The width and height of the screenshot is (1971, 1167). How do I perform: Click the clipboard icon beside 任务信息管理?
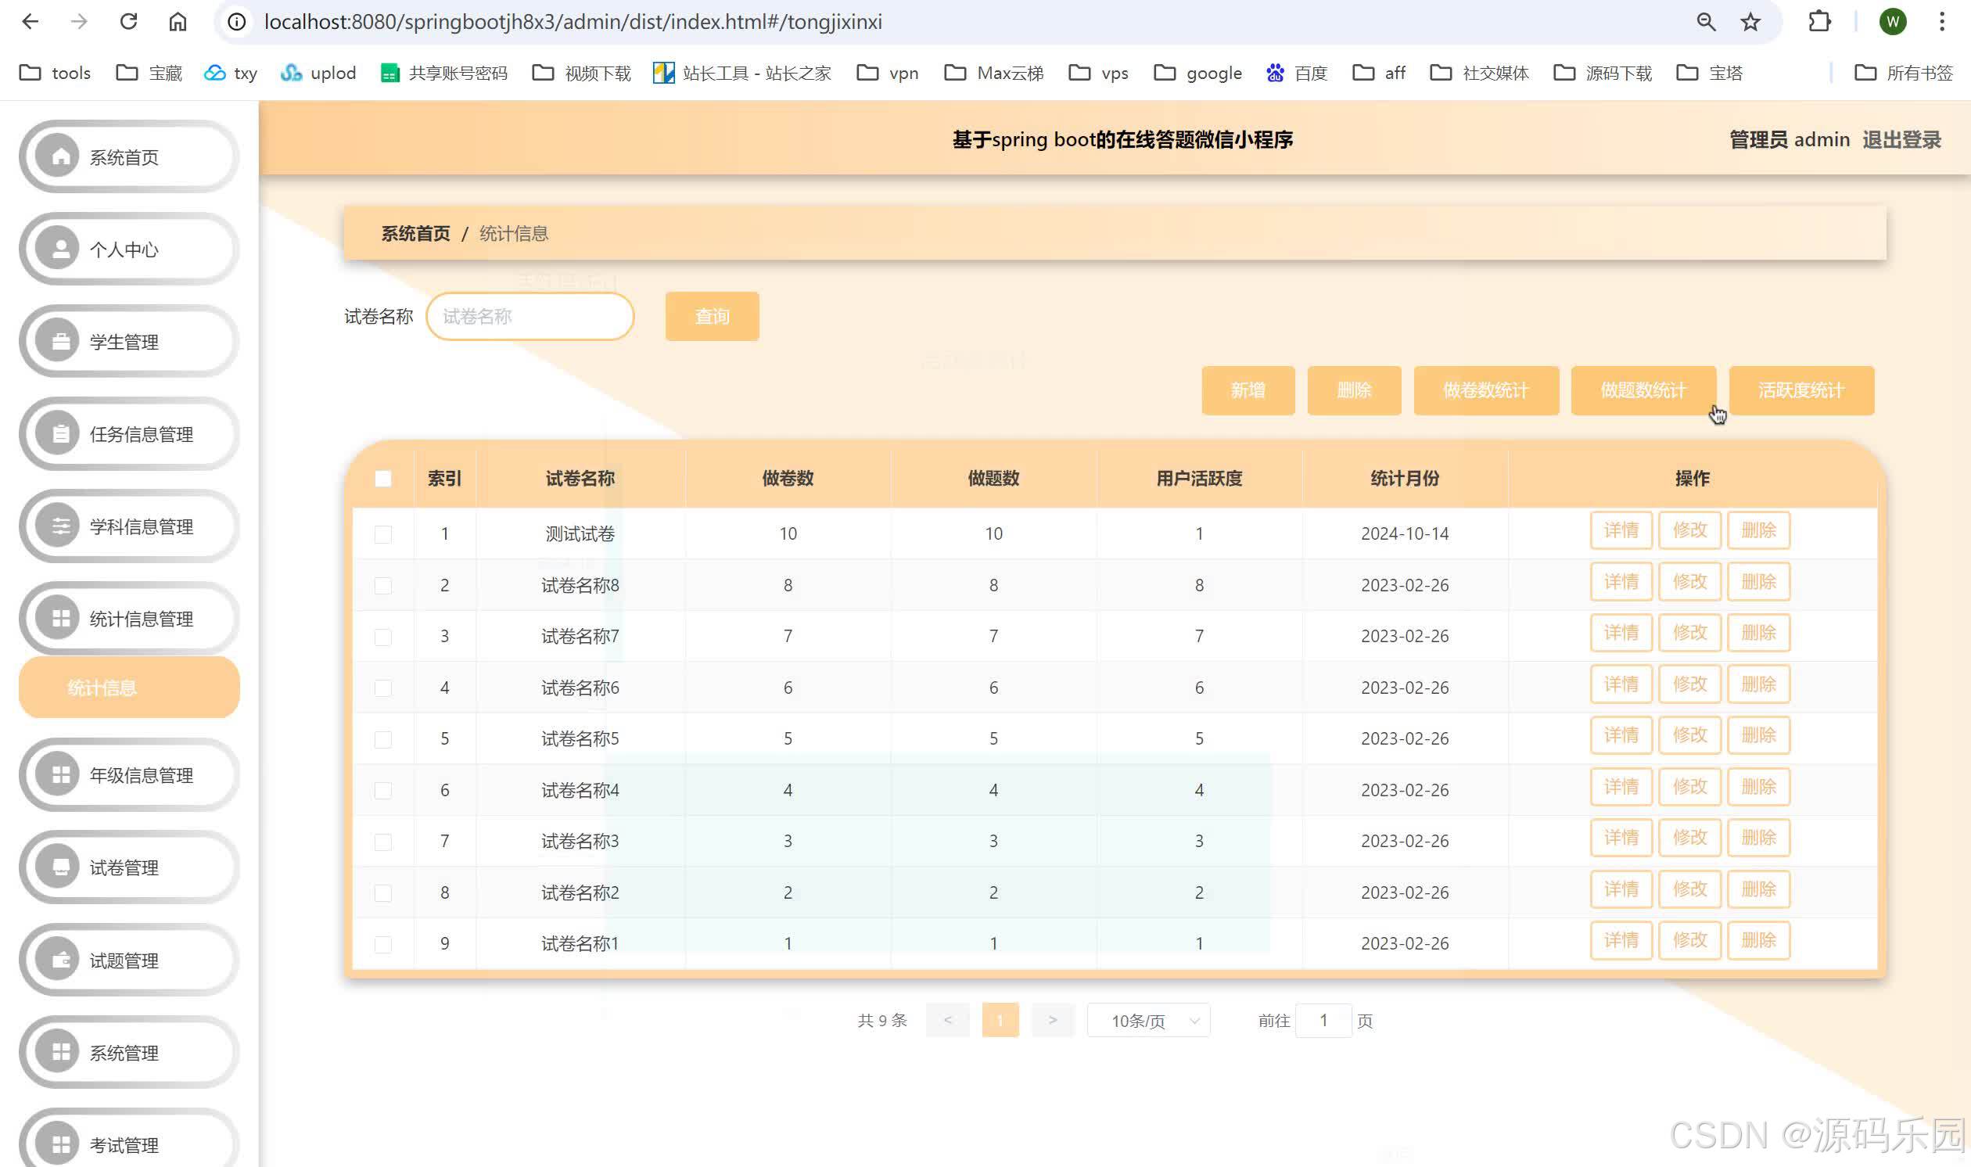pos(60,434)
